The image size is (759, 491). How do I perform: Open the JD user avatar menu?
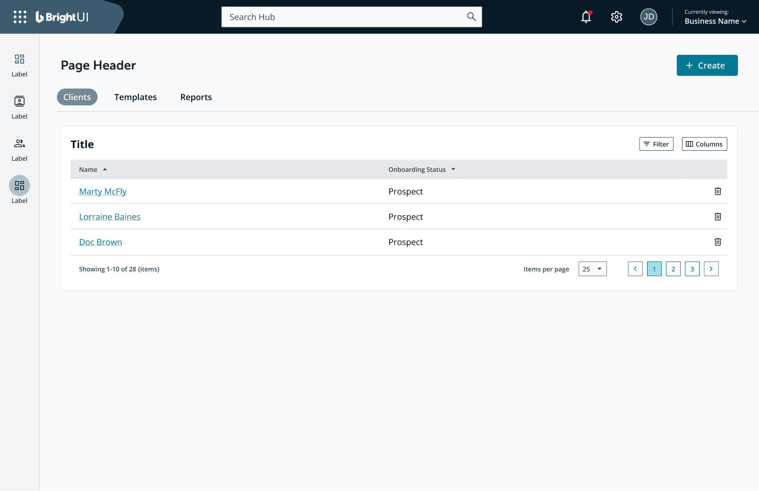click(649, 17)
